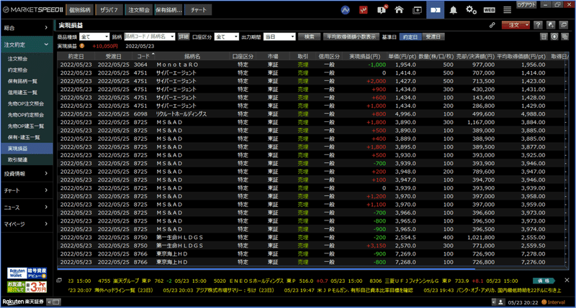Select 信用建玉一覧 in sidebar

[27, 93]
